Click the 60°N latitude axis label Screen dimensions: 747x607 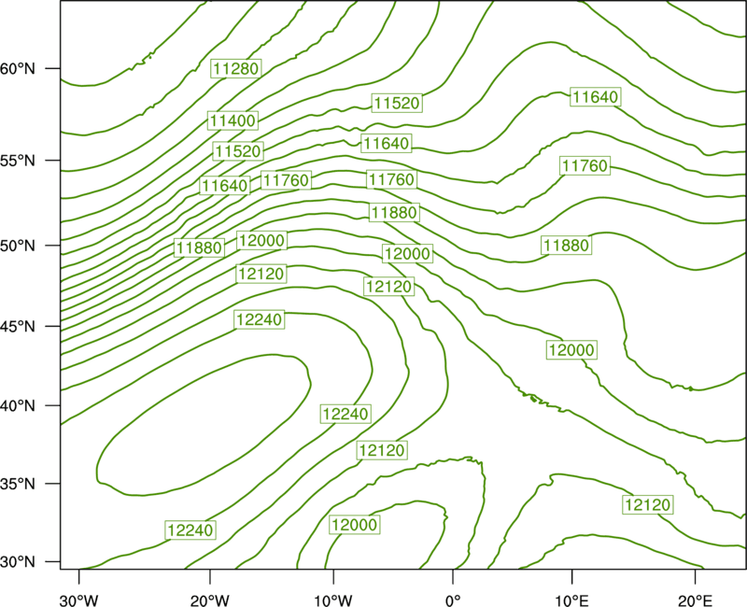point(18,68)
